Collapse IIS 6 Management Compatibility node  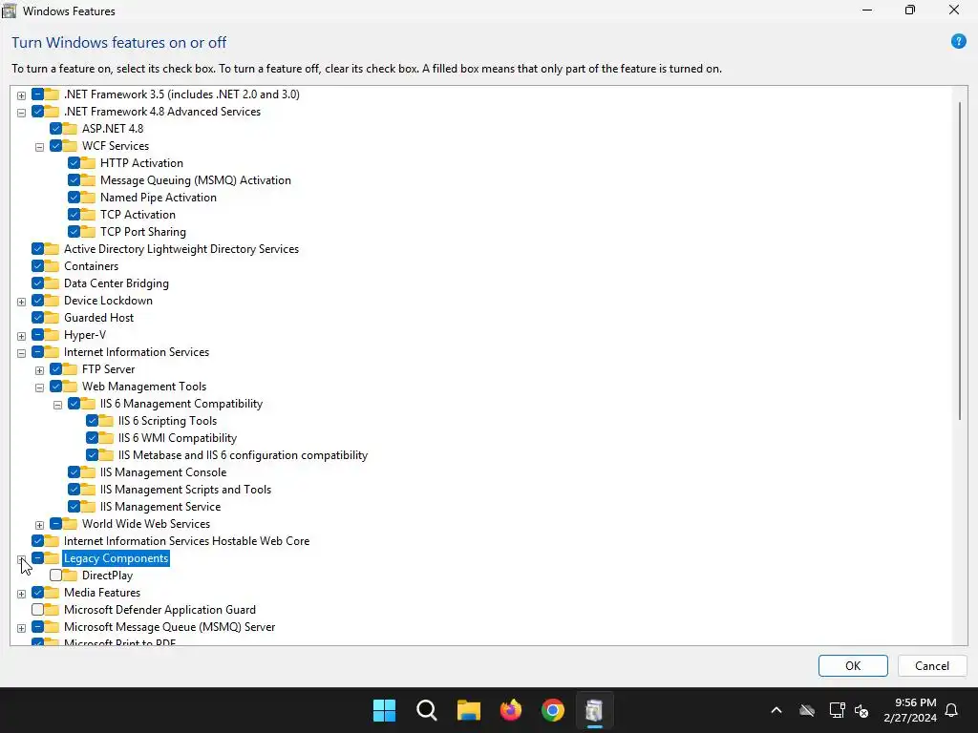pos(57,405)
